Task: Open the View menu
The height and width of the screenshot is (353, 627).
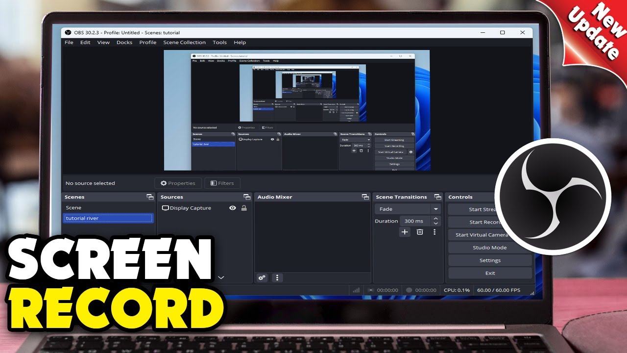Action: [103, 43]
